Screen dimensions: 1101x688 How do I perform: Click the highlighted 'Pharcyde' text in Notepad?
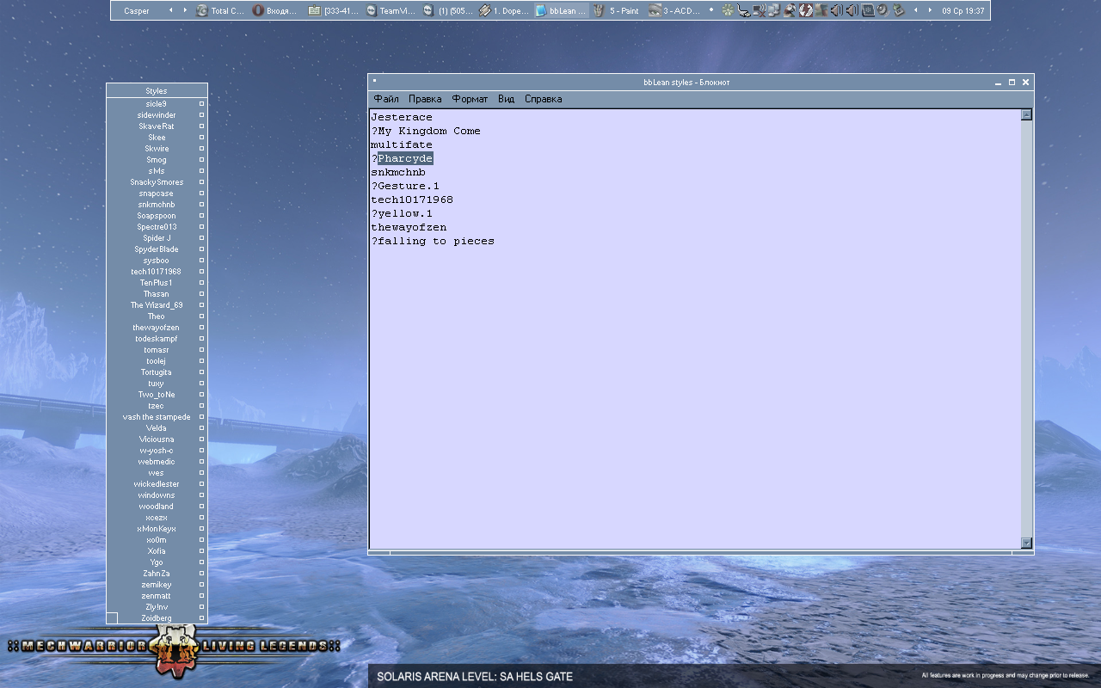click(405, 158)
